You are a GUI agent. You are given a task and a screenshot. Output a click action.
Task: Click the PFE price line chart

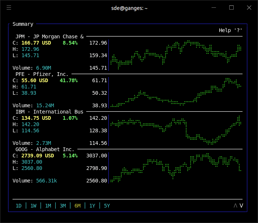coord(176,93)
